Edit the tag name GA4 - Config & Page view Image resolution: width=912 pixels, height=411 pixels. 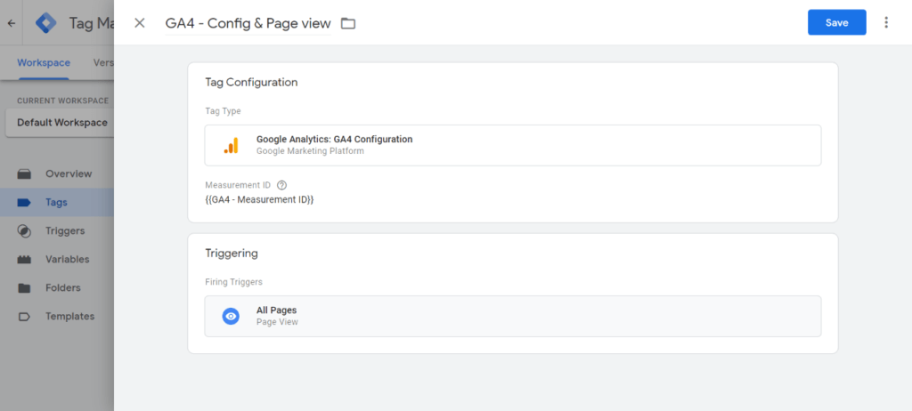pos(248,23)
